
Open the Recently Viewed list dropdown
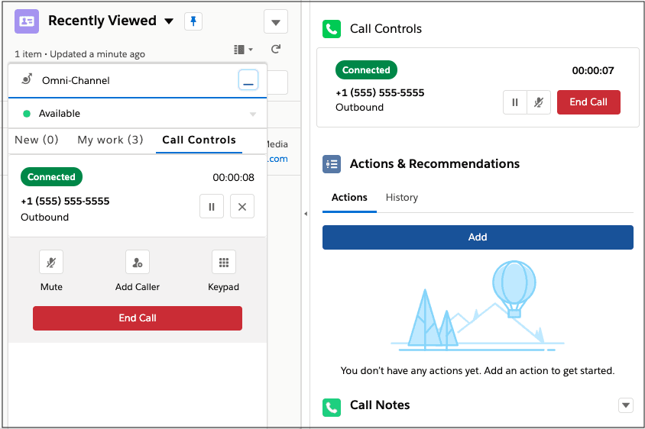click(169, 21)
